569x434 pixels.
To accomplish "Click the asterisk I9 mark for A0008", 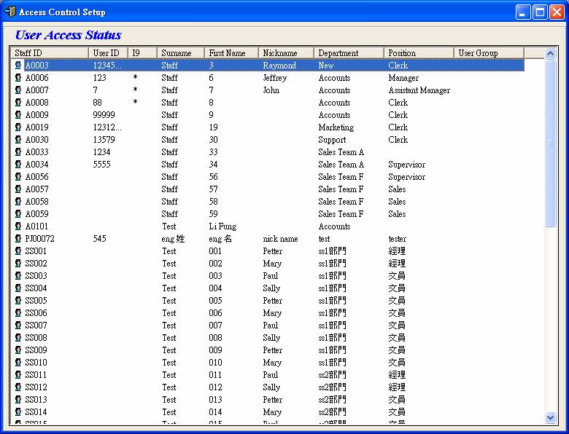I will 135,102.
